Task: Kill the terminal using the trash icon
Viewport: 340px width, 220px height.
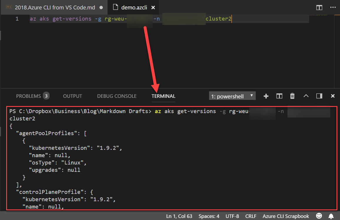Action: pyautogui.click(x=292, y=96)
